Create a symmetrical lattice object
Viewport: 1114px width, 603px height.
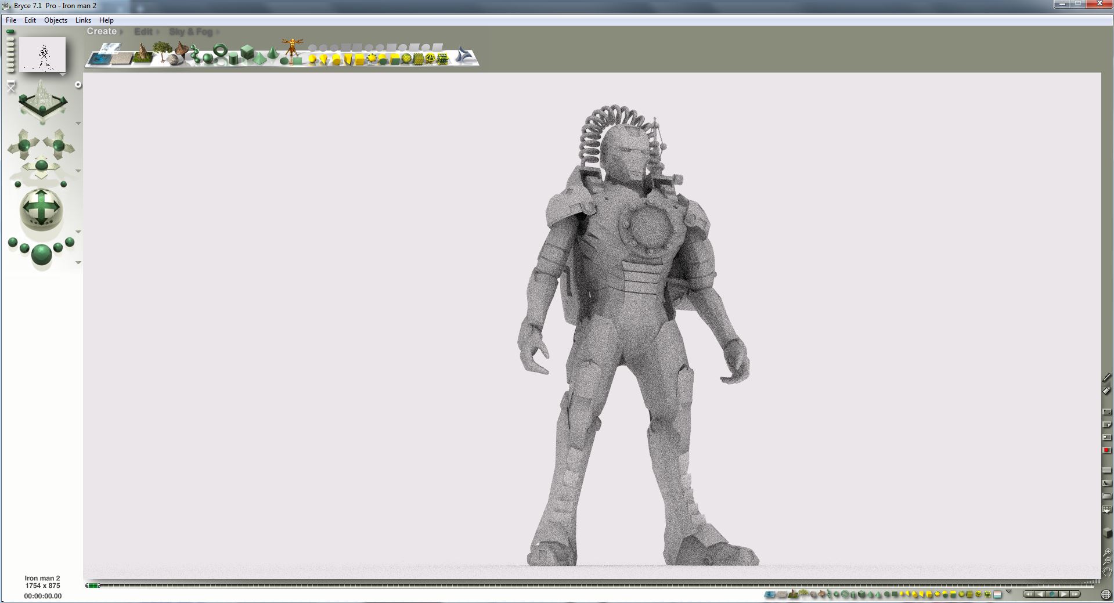coord(182,50)
